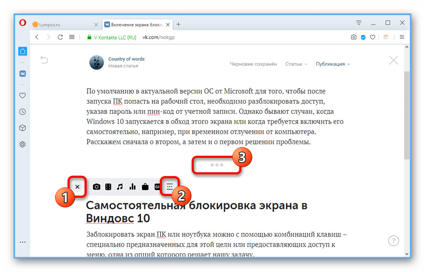Insert a video with film icon
This screenshot has width=425, height=272.
tap(108, 187)
